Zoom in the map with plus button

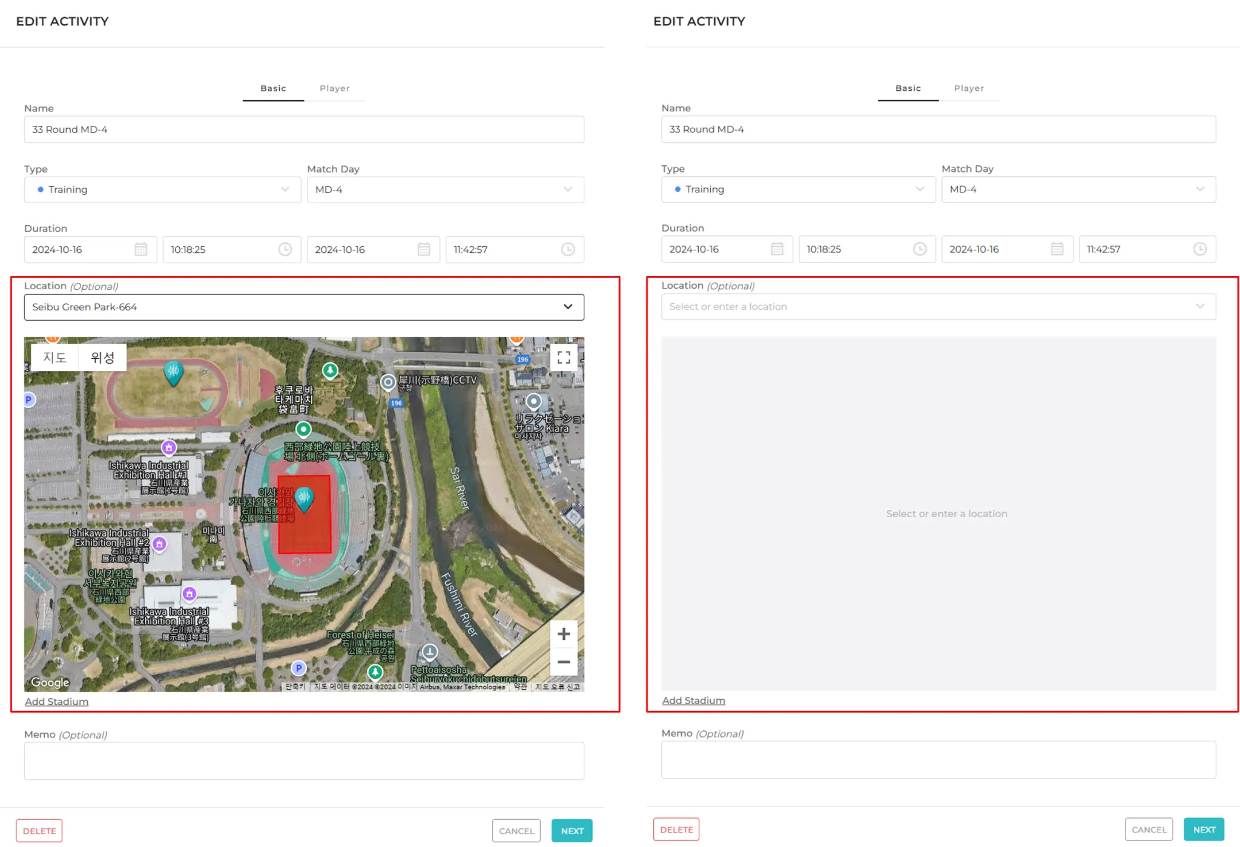point(564,634)
